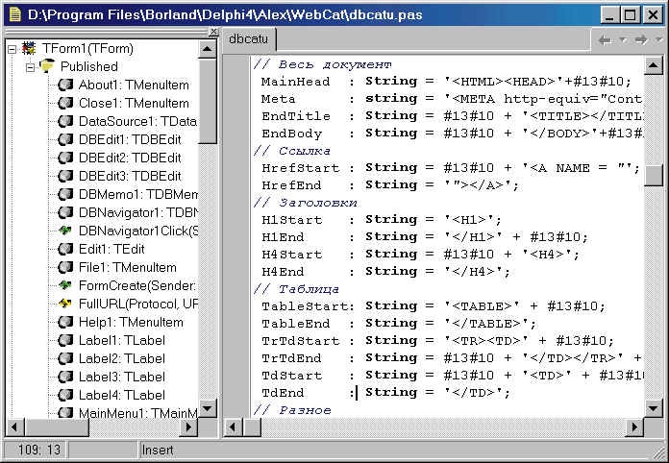Click the code editor's scroll right arrow
The image size is (669, 463).
coord(634,426)
